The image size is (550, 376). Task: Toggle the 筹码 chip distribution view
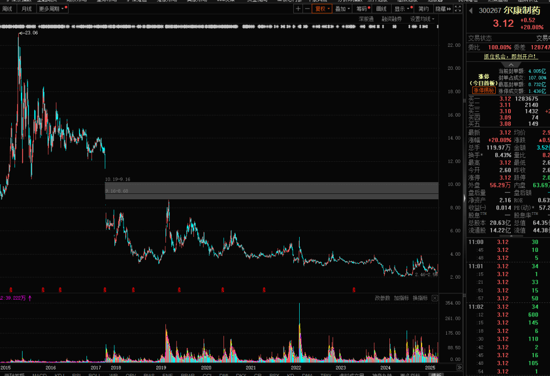click(x=363, y=9)
